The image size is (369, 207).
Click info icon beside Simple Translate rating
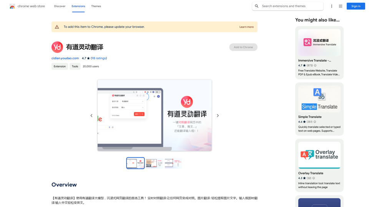tap(315, 122)
